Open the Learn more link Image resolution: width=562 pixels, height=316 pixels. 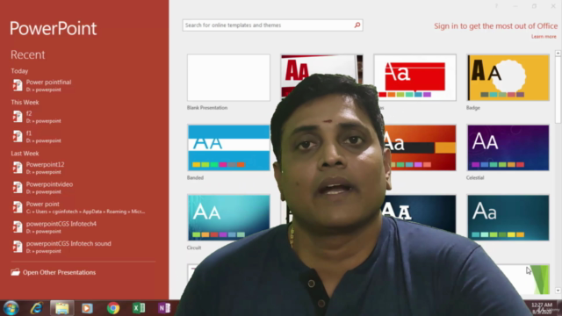(544, 37)
